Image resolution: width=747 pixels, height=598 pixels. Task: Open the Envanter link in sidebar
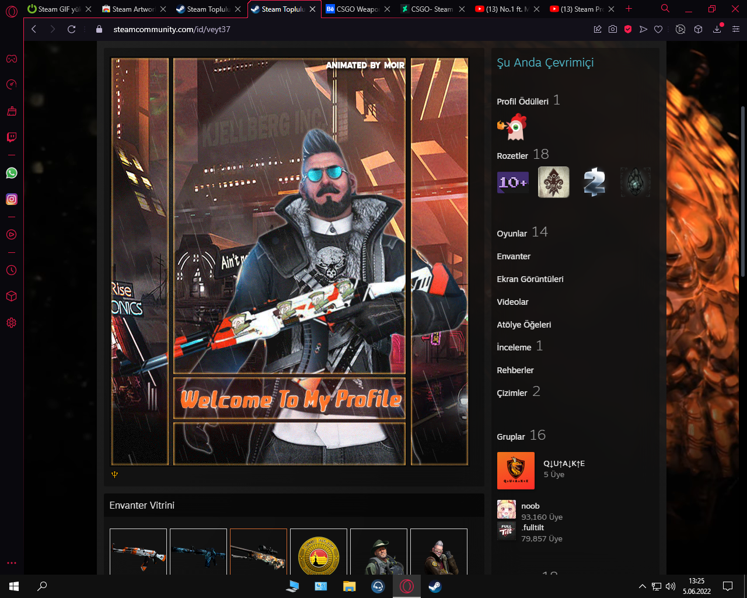(x=514, y=256)
